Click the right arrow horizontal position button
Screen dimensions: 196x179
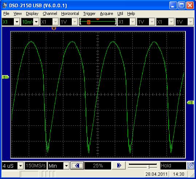pyautogui.click(x=119, y=166)
